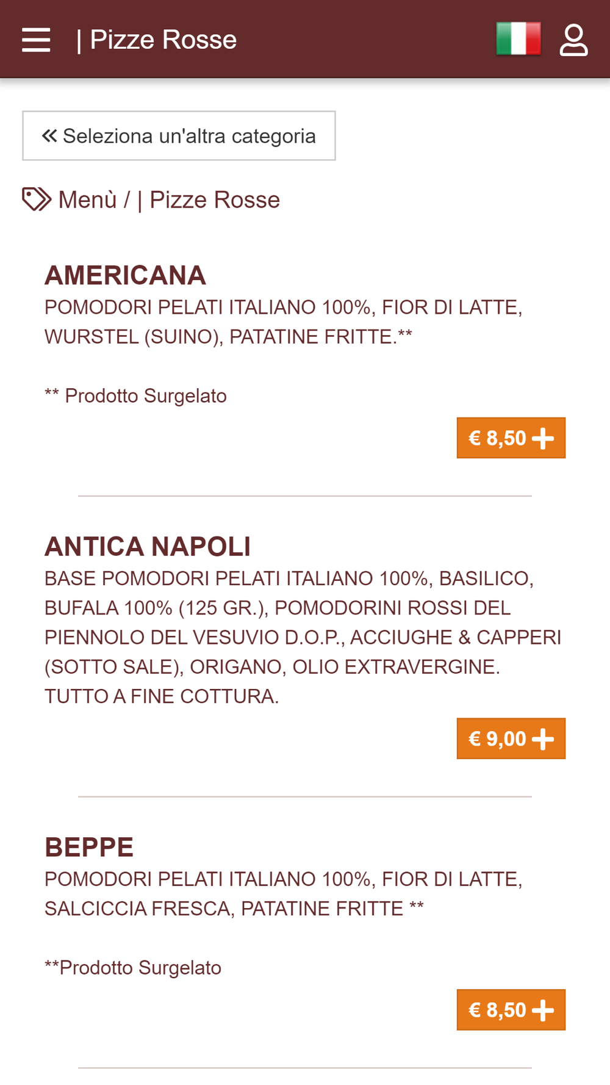610x1085 pixels.
Task: Click the tag icon beside the breadcrumb
Action: tap(37, 200)
